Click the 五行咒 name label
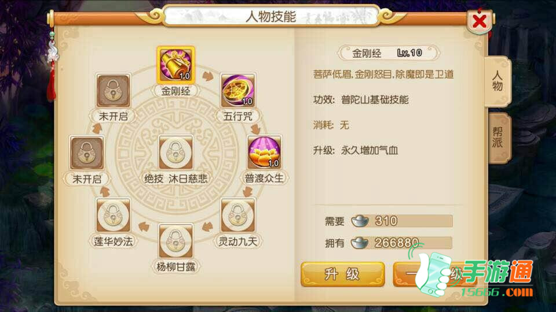Screen dimensions: 556x312 click(237, 116)
